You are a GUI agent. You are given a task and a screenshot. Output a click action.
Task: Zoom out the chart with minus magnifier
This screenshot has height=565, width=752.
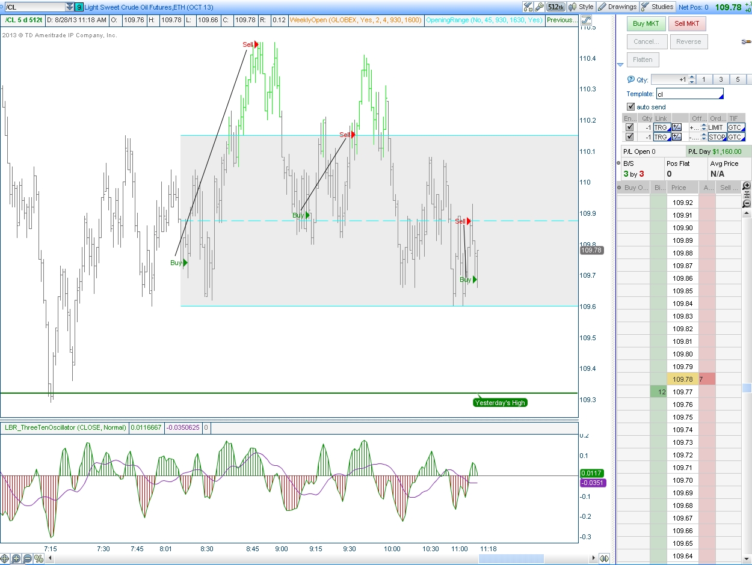pyautogui.click(x=27, y=558)
